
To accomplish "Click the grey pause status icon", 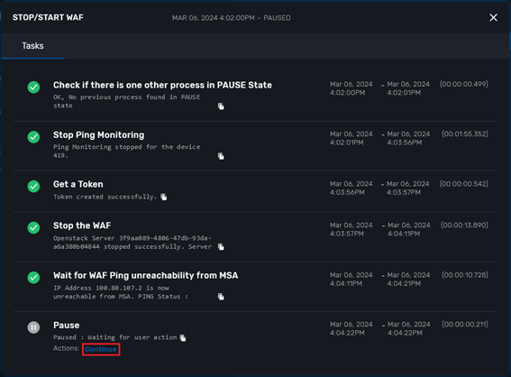I will pyautogui.click(x=33, y=327).
